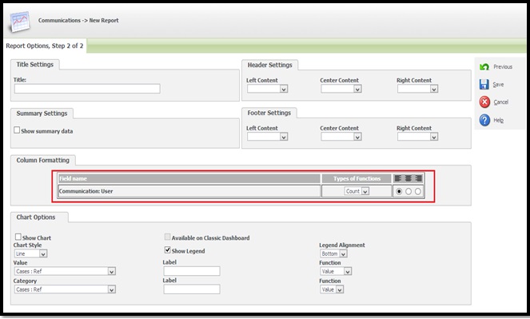This screenshot has height=319, width=530.
Task: Select the Header Settings tab
Action: pyautogui.click(x=269, y=65)
